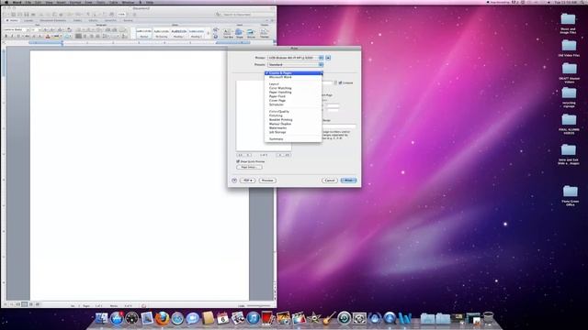Open Time Machine from the Dock
This screenshot has height=330, width=588.
(344, 318)
